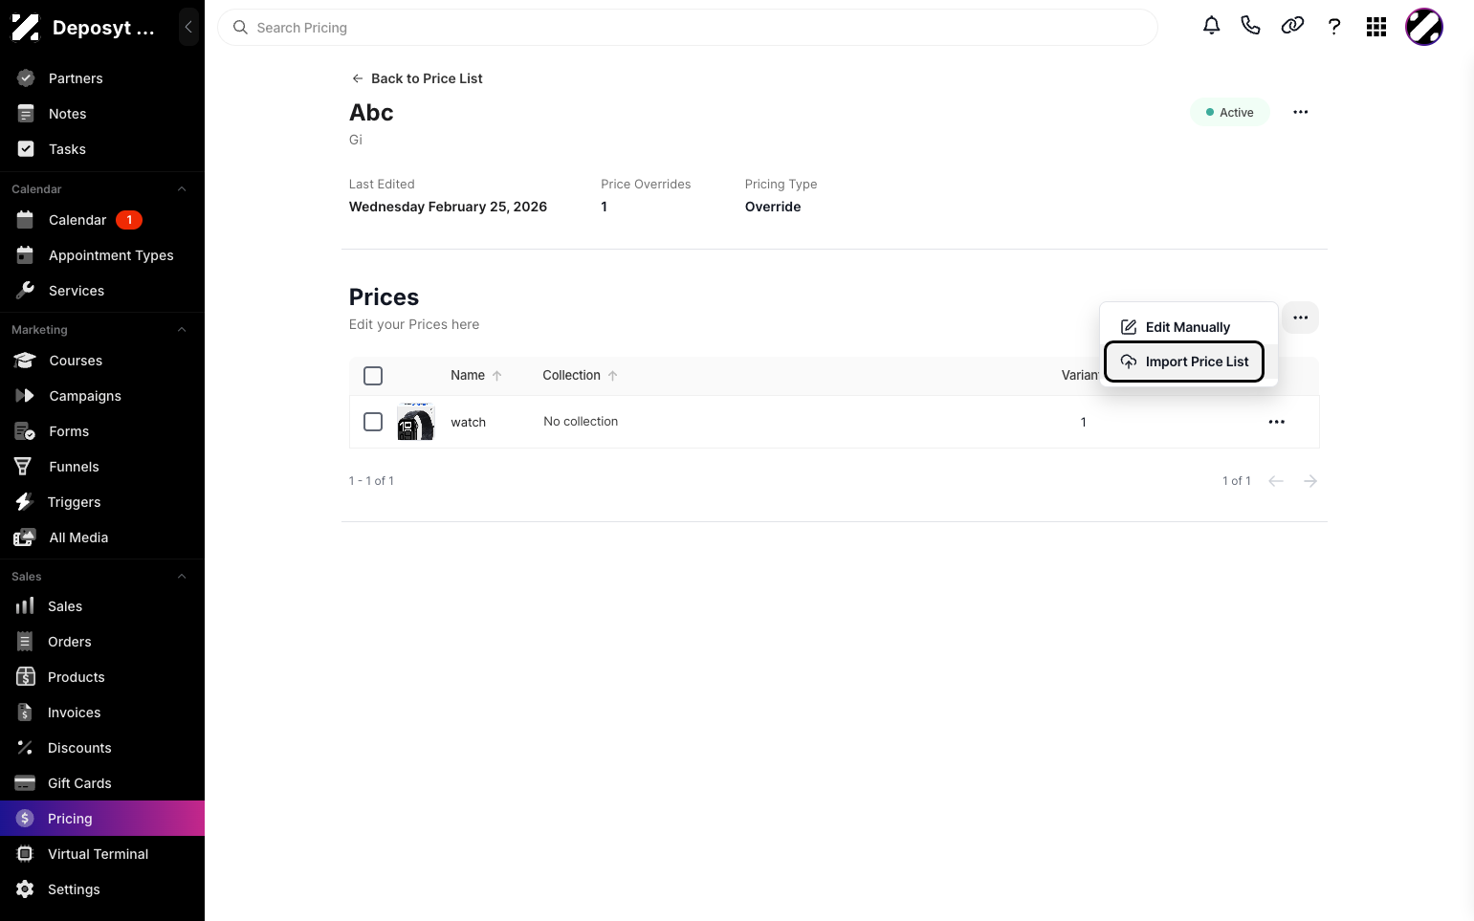Screen dimensions: 1474x921
Task: Open Funnels in the sidebar
Action: pos(102,467)
